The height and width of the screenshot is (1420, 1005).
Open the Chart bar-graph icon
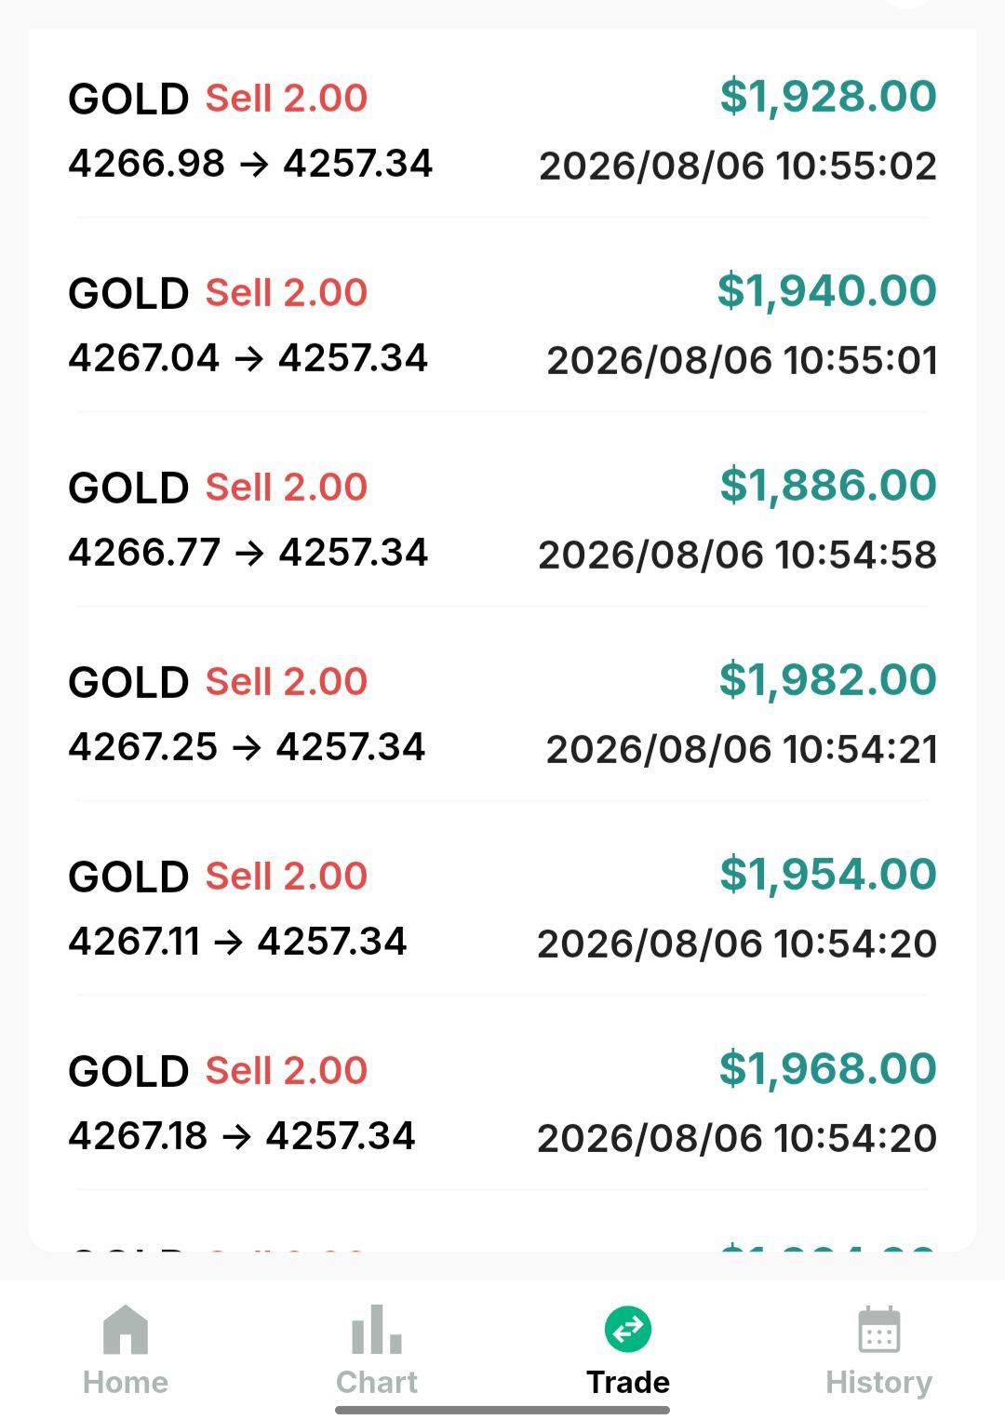377,1329
